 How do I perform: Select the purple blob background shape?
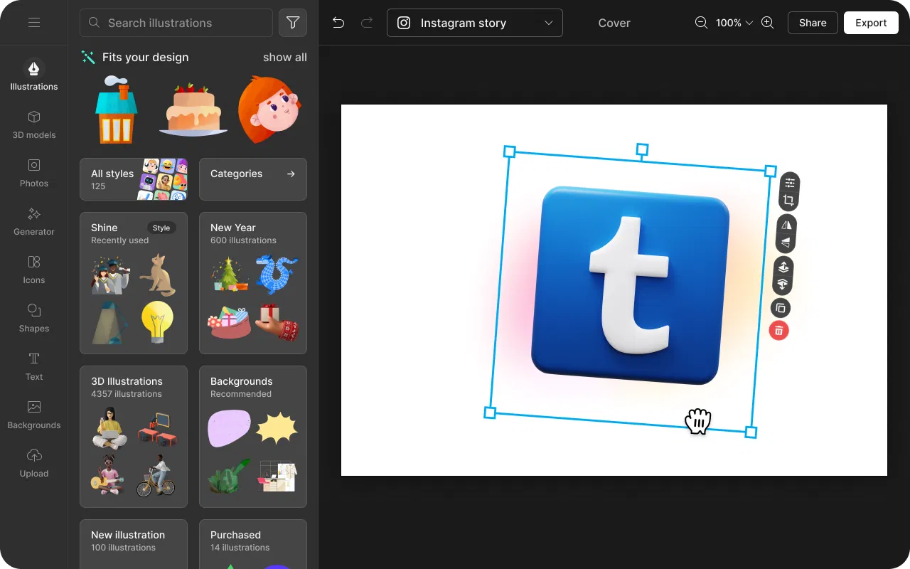tap(229, 428)
